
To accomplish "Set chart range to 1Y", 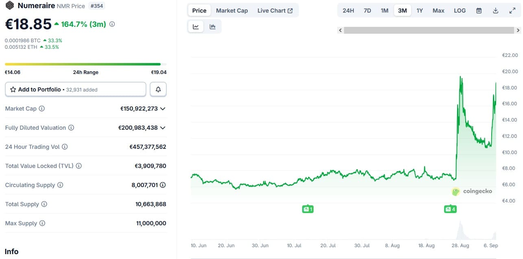I will [420, 11].
